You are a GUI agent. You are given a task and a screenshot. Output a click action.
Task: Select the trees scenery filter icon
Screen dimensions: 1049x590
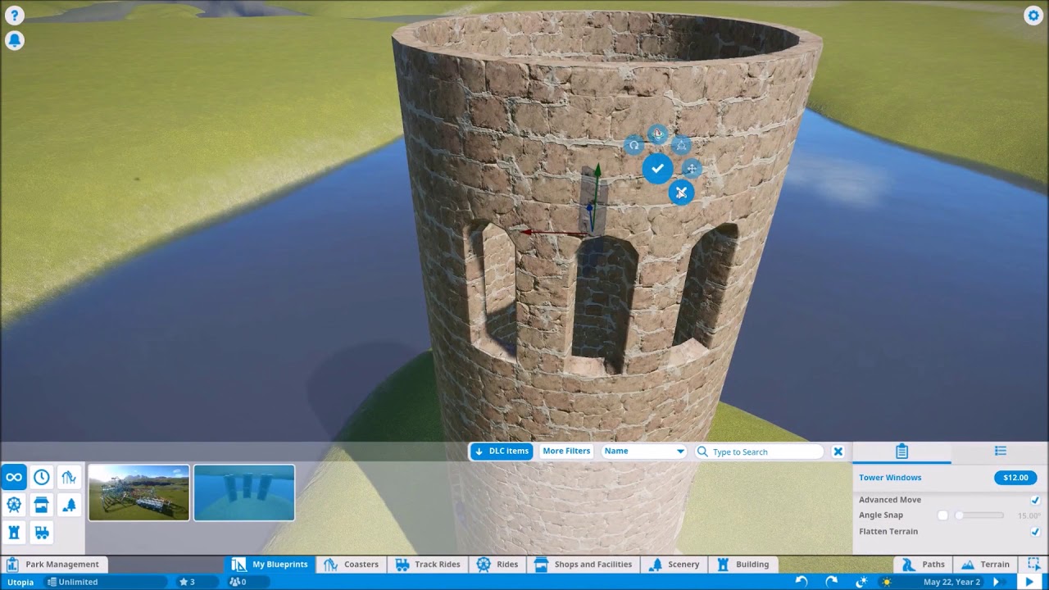(x=69, y=505)
